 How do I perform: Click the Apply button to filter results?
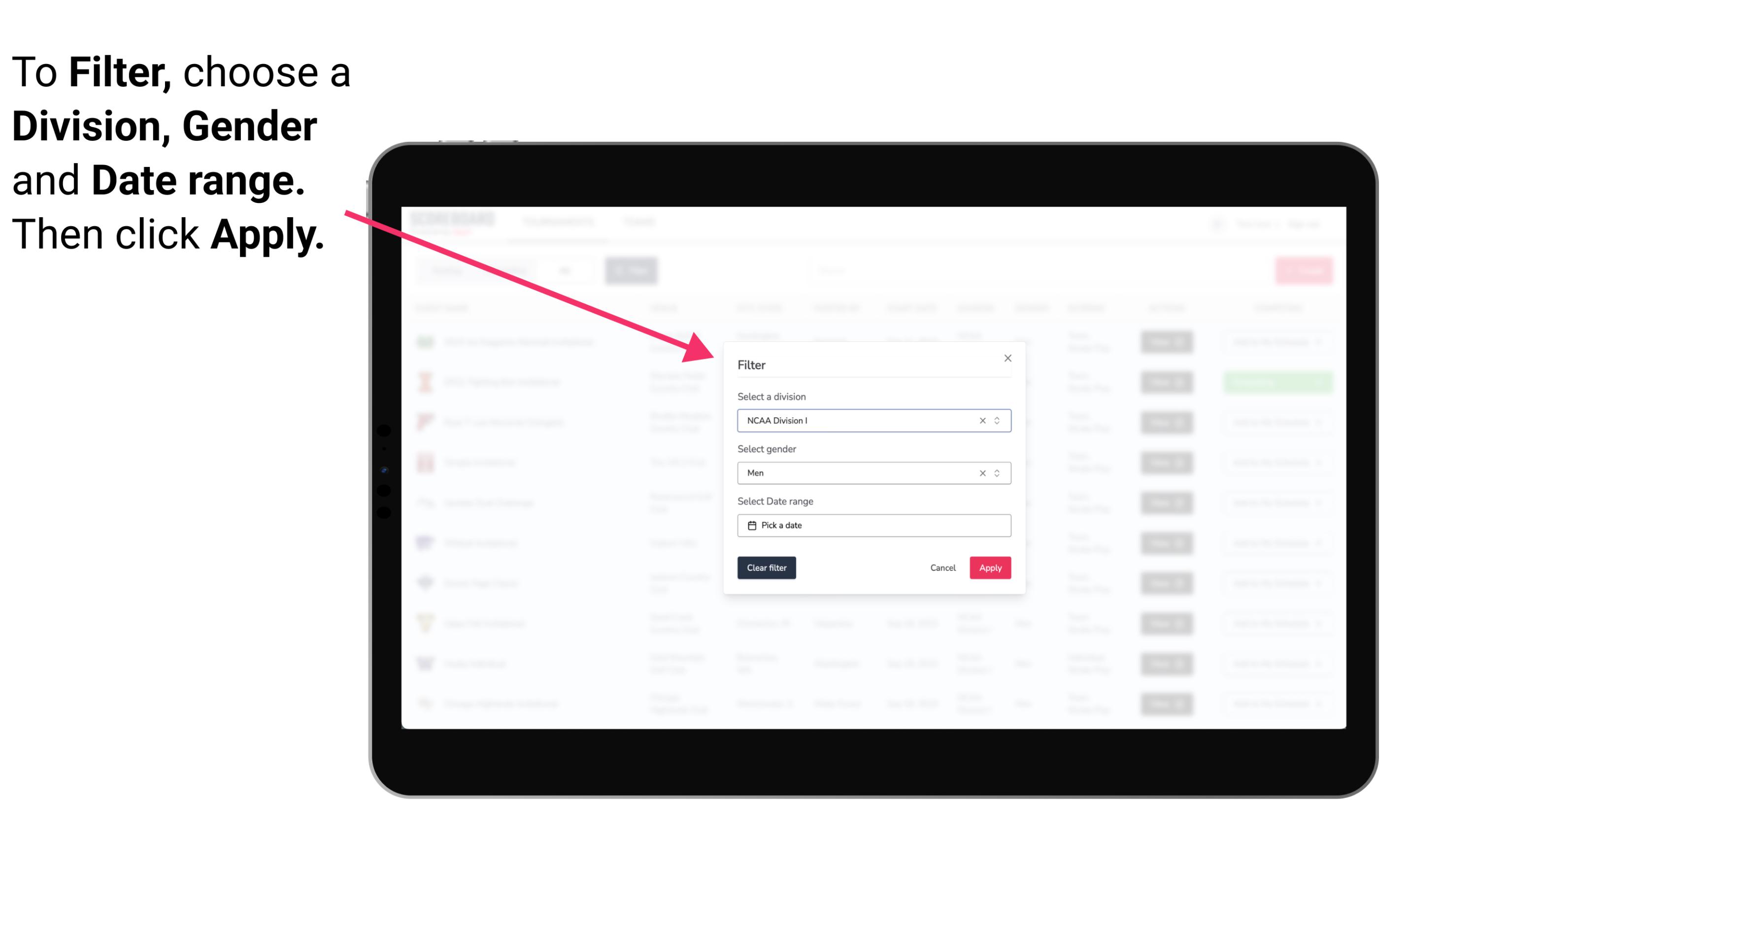point(989,568)
